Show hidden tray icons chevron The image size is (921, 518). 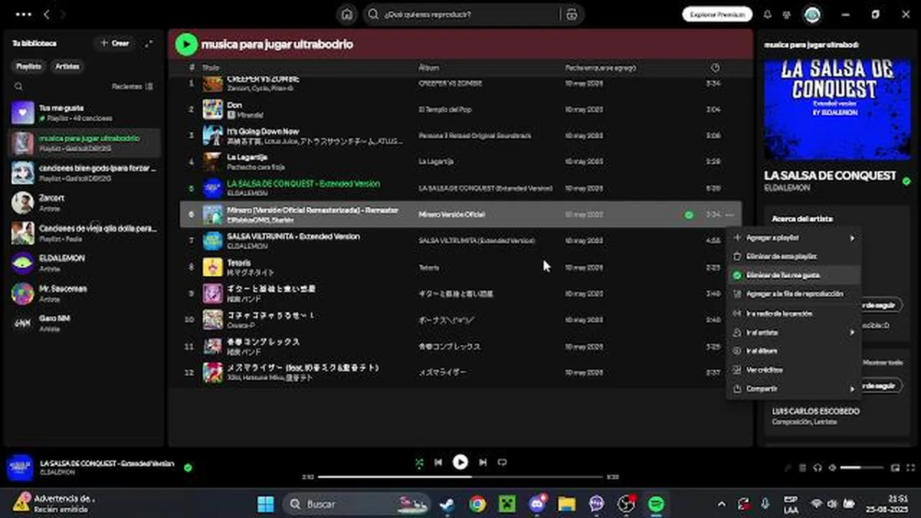click(x=722, y=504)
